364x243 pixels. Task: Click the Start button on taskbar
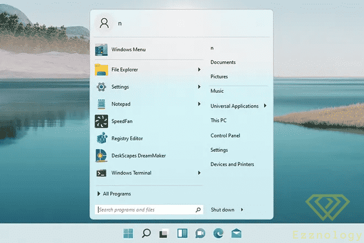[128, 233]
